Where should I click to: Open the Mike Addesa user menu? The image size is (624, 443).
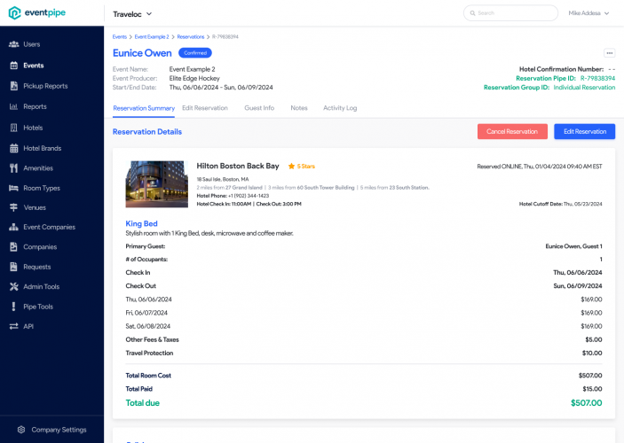click(x=588, y=13)
